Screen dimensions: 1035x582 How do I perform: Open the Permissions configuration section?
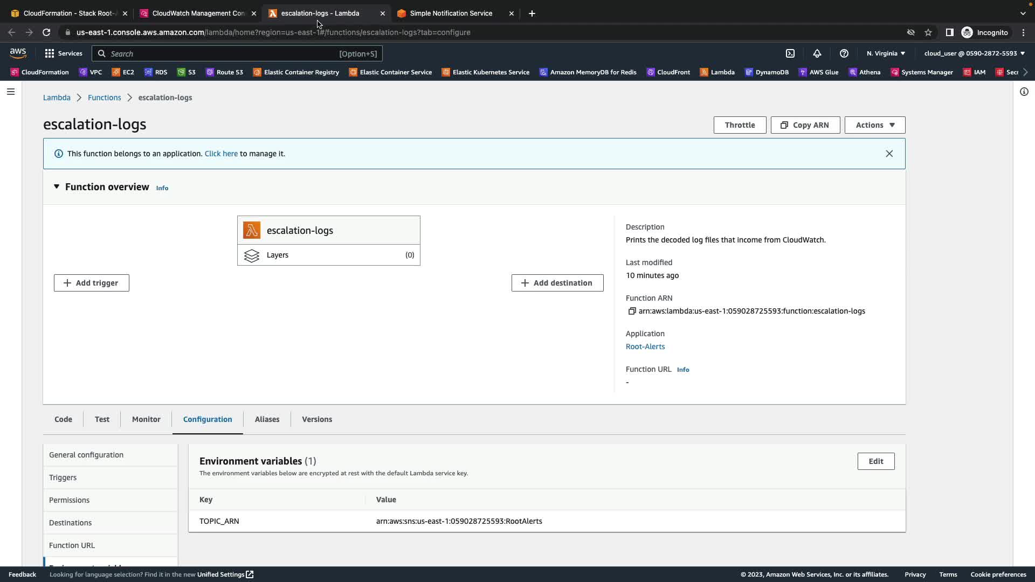pos(70,500)
